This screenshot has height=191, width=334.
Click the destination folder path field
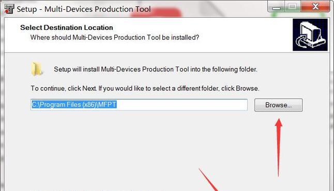[139, 105]
